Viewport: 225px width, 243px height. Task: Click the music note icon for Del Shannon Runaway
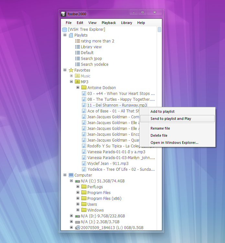(x=84, y=105)
